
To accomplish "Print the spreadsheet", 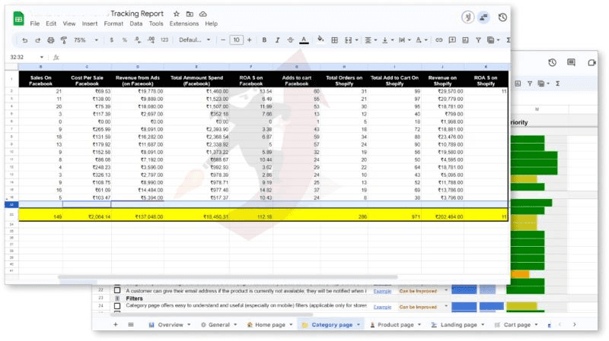I will 50,40.
